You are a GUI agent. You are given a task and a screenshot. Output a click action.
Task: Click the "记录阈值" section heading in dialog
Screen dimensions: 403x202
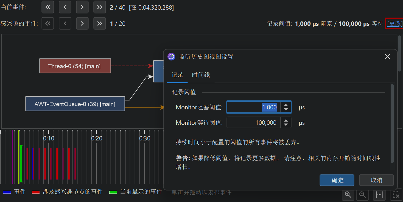coord(184,92)
